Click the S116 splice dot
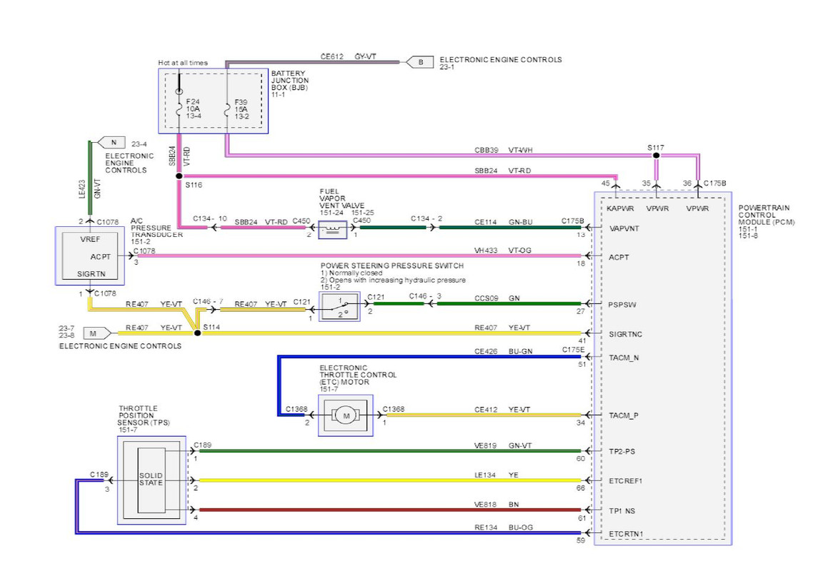 (179, 176)
